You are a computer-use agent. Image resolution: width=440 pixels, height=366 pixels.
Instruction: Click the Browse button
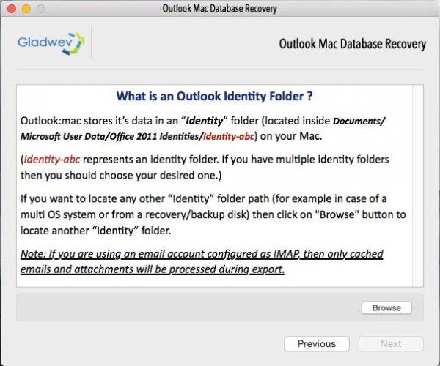pos(386,307)
